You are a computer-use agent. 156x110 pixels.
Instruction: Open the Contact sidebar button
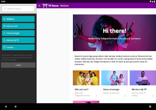pos(18,47)
